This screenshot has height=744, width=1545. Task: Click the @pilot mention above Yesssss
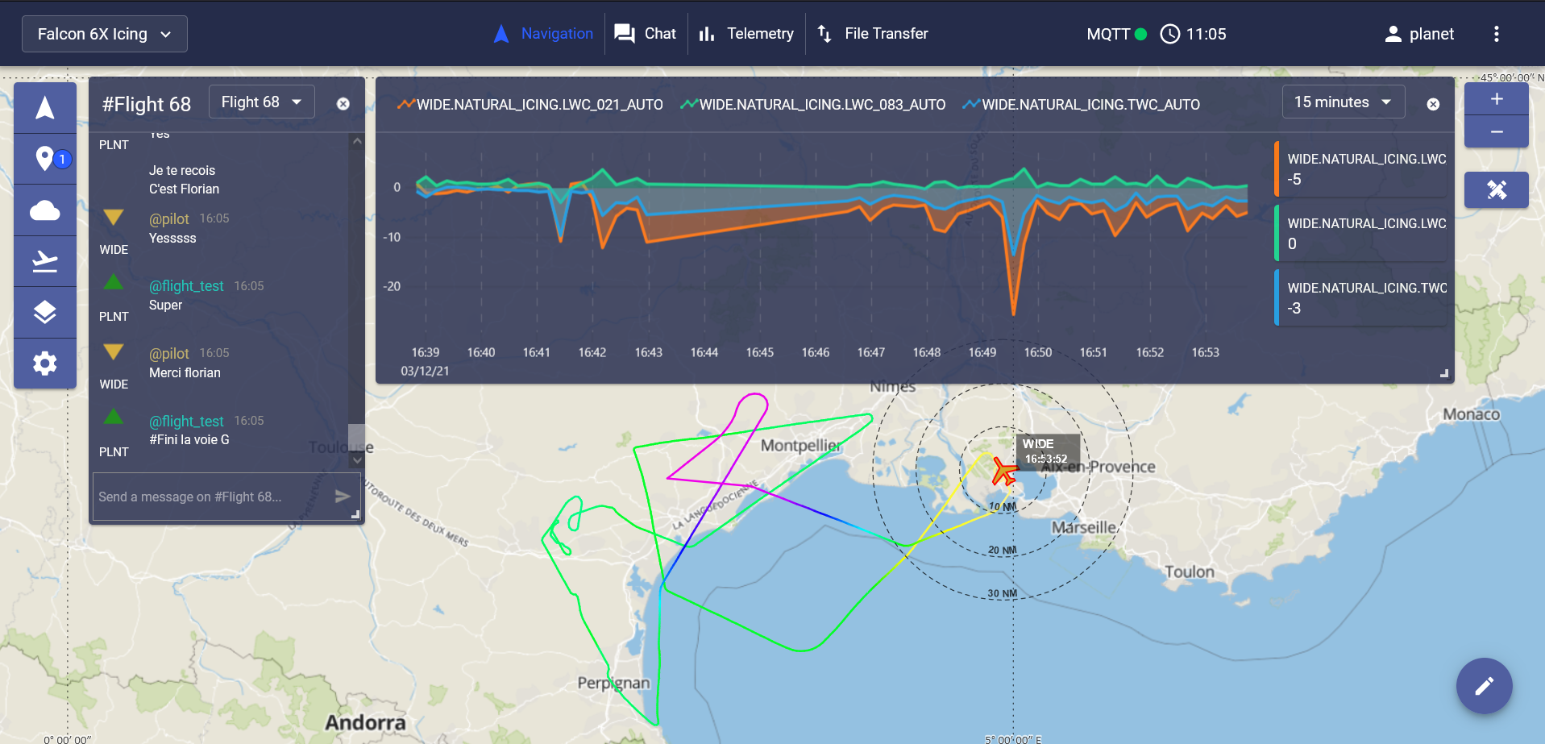169,218
